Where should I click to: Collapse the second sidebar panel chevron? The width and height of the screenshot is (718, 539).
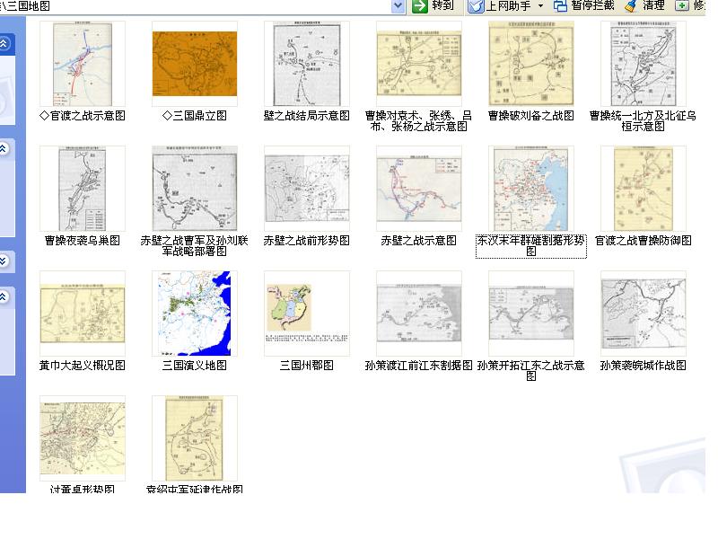5,148
